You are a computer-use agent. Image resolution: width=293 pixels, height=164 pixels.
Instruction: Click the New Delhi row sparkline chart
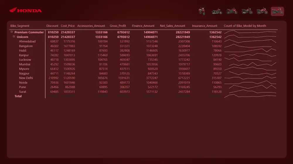[x=250, y=78]
